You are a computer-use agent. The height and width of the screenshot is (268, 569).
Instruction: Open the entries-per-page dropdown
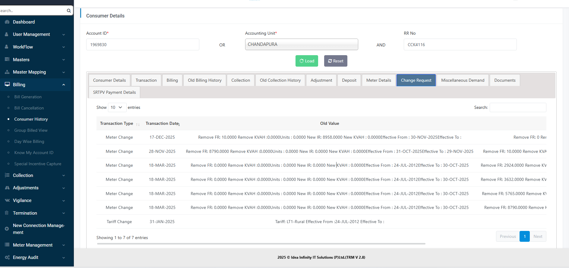[x=117, y=107]
